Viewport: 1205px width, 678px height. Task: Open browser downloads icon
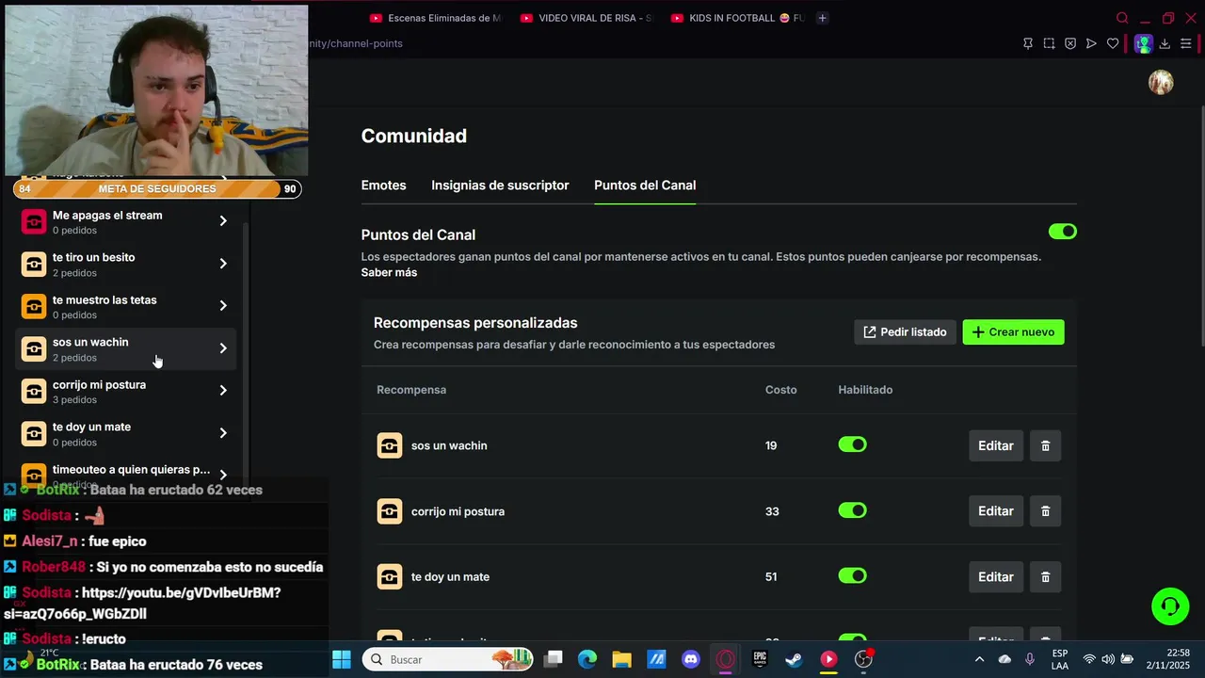(x=1165, y=43)
